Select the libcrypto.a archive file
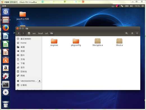Viewport: 146px width, 110px height. [x=98, y=42]
